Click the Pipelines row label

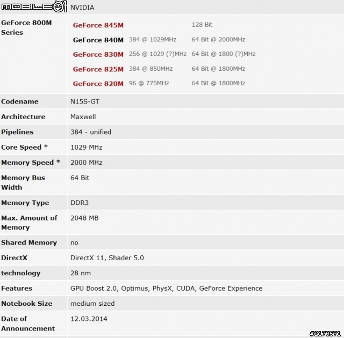point(17,132)
